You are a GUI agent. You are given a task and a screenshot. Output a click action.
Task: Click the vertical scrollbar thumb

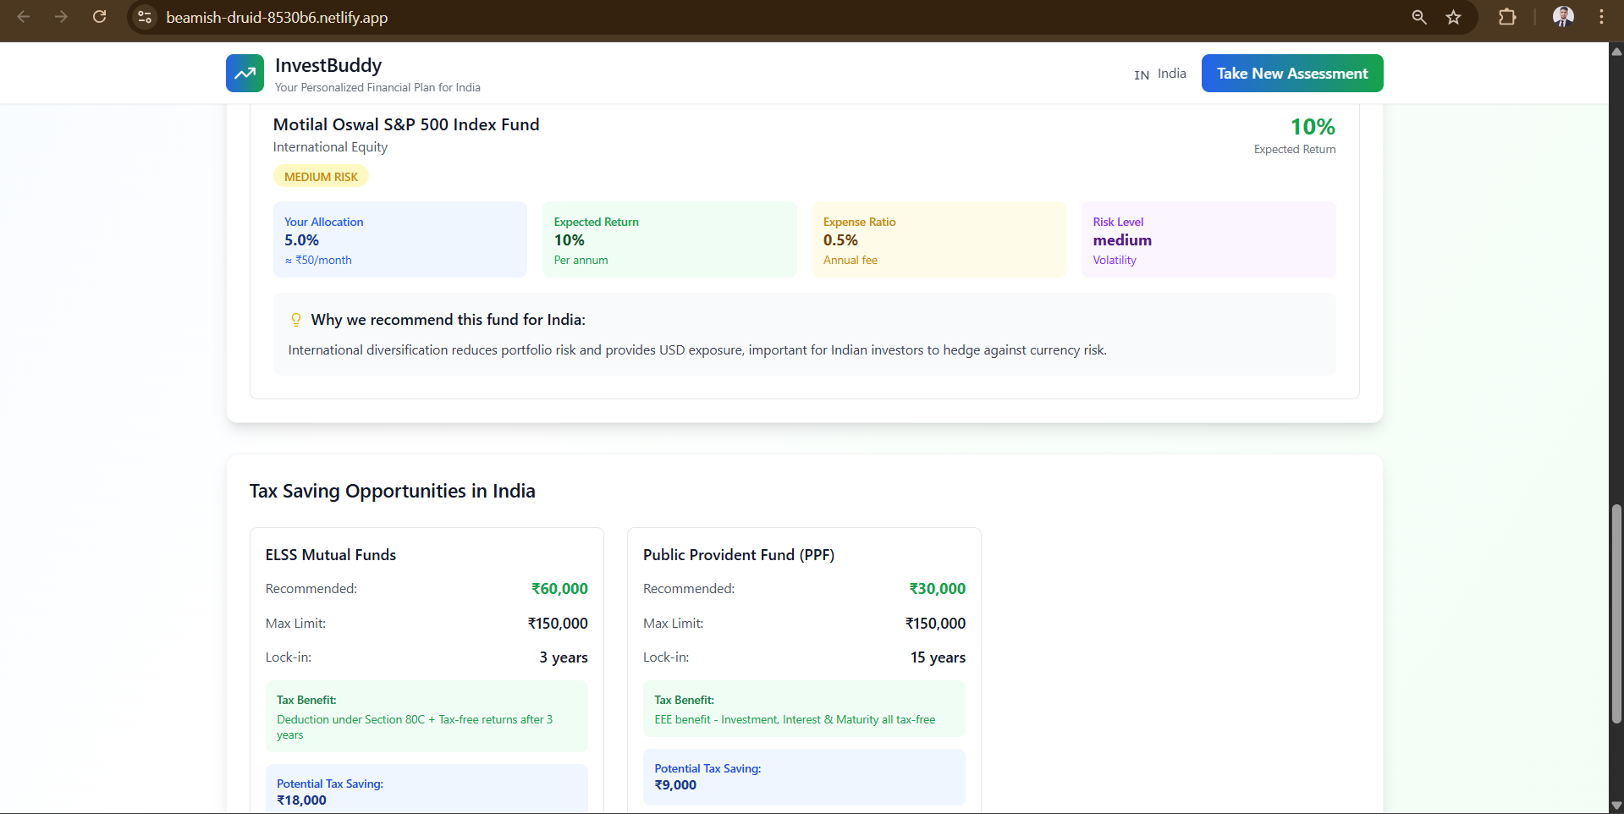(1616, 613)
